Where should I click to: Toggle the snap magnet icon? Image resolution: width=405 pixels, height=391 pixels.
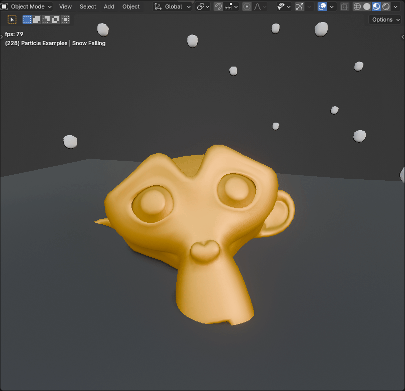[218, 7]
